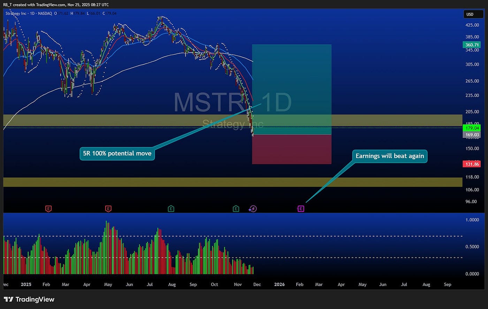Select the '5R 100% potential move' callout

click(x=117, y=153)
